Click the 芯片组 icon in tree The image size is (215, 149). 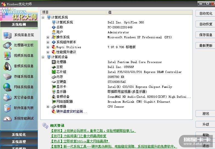point(54,72)
